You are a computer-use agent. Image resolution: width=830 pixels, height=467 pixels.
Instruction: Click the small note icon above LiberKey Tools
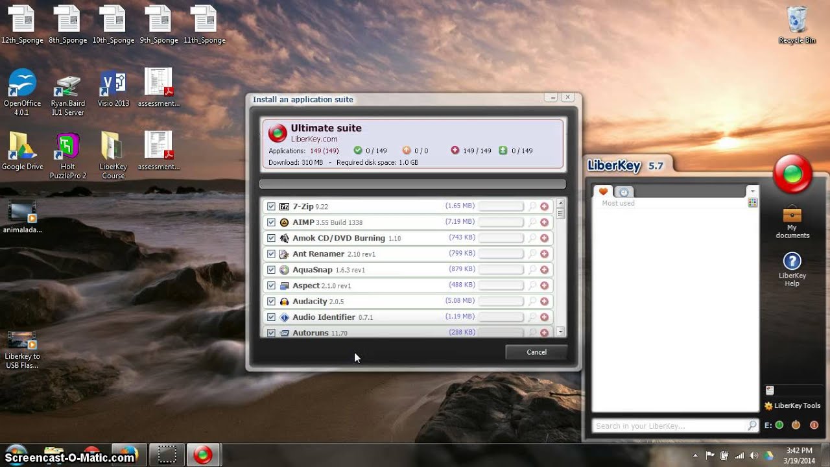[x=770, y=390]
